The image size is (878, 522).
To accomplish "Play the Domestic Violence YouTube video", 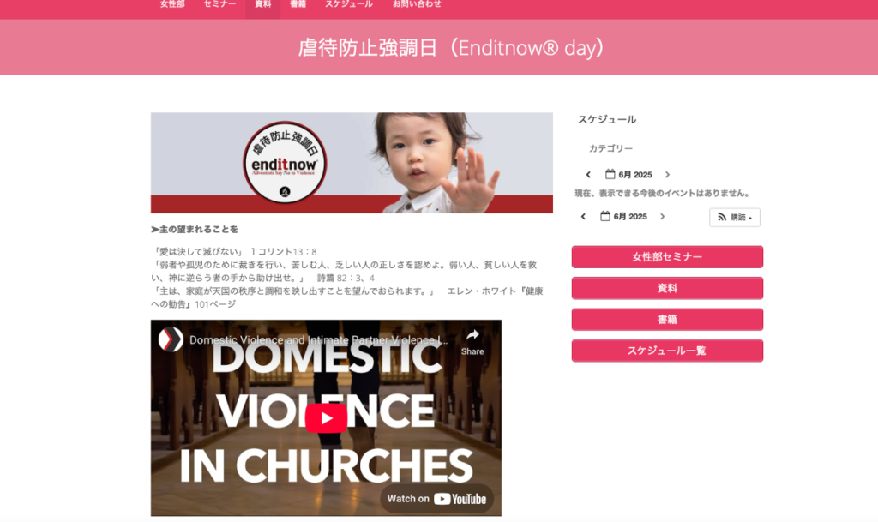I will [x=326, y=418].
